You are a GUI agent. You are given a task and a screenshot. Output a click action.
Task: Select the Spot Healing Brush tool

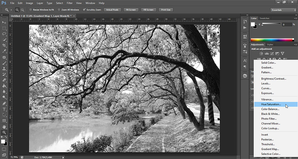pyautogui.click(x=4, y=57)
